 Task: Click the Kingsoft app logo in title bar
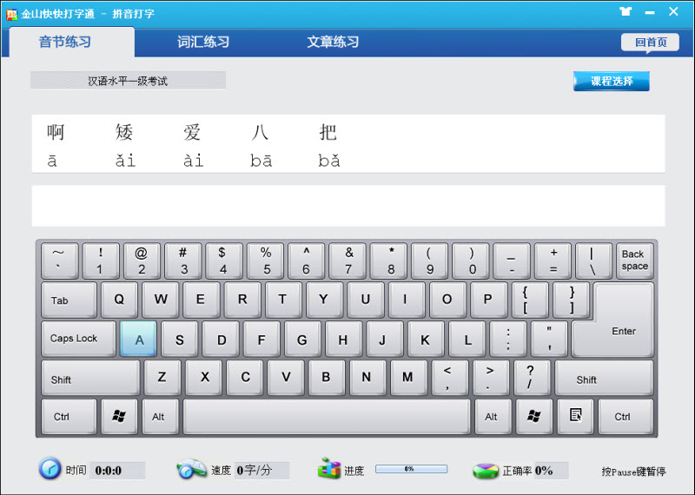(11, 14)
